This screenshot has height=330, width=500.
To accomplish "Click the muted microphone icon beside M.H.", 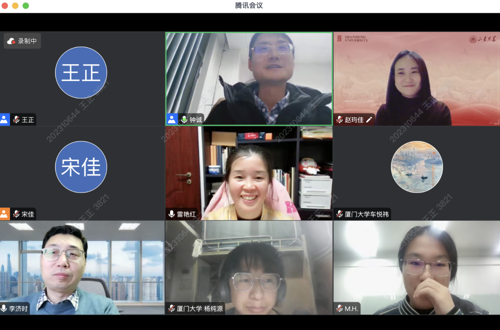I will tap(339, 308).
